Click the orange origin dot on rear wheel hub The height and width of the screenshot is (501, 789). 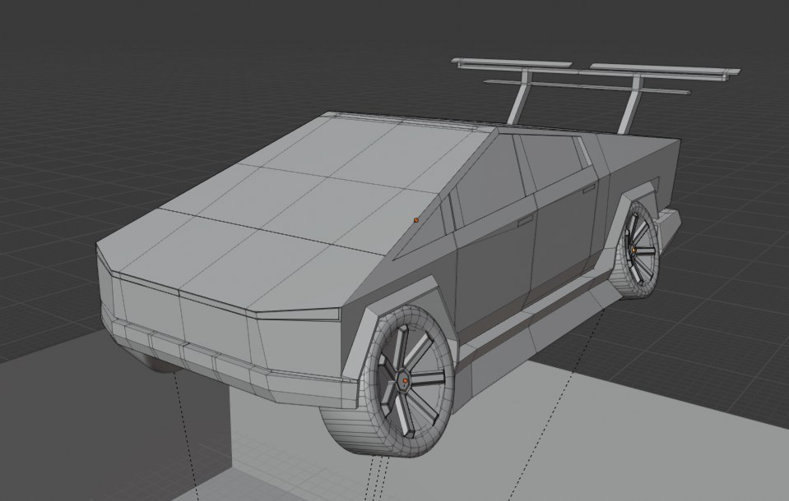click(x=634, y=250)
